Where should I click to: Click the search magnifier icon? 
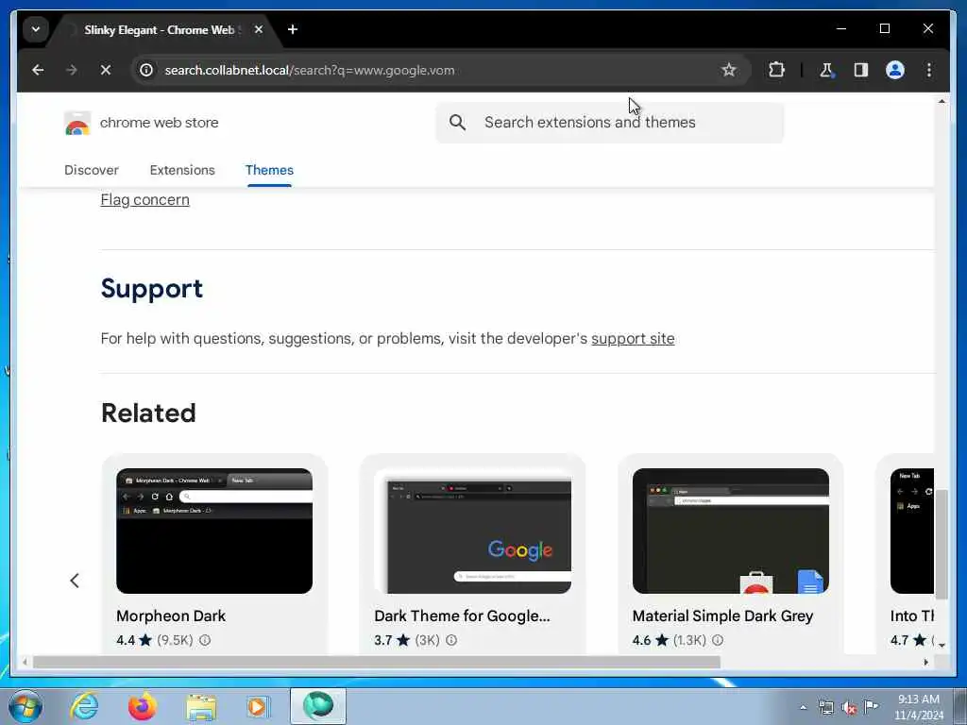[x=457, y=123]
